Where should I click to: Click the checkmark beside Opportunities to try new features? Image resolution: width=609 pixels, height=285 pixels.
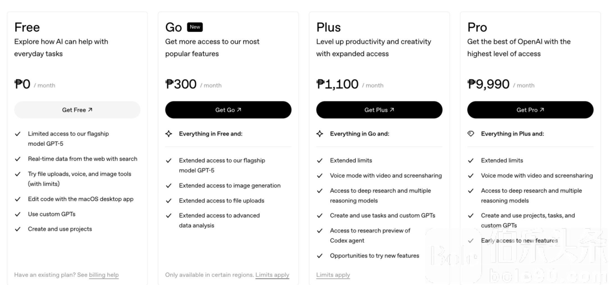click(x=320, y=256)
